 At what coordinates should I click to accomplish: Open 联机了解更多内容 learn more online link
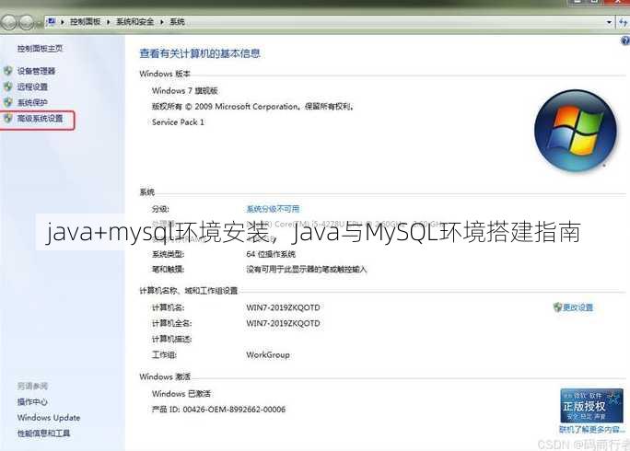point(592,430)
